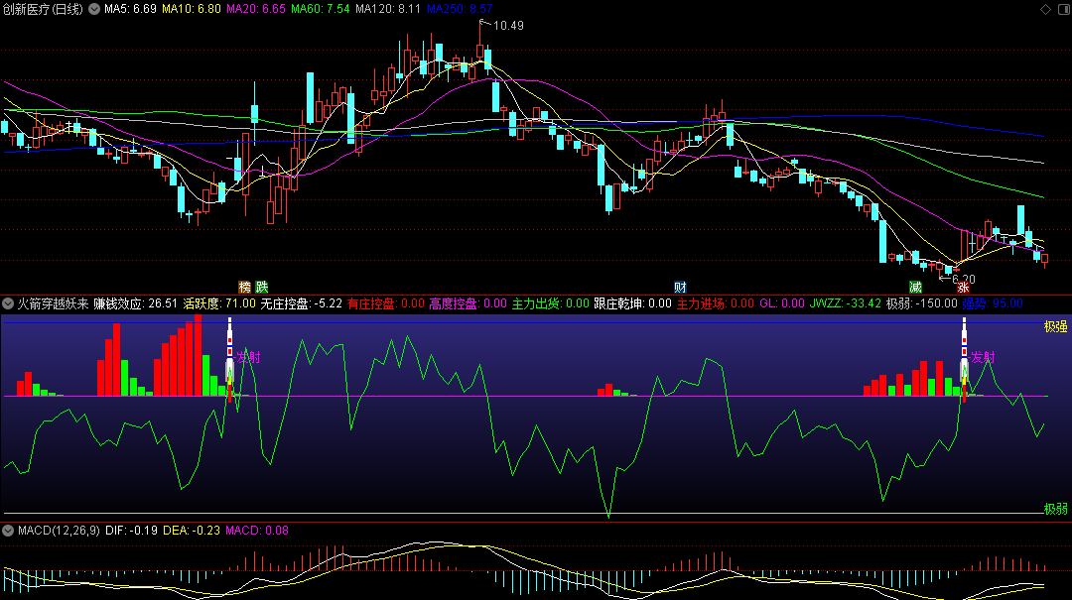Image resolution: width=1072 pixels, height=600 pixels.
Task: Select the blue MA250 legend label
Action: (460, 9)
